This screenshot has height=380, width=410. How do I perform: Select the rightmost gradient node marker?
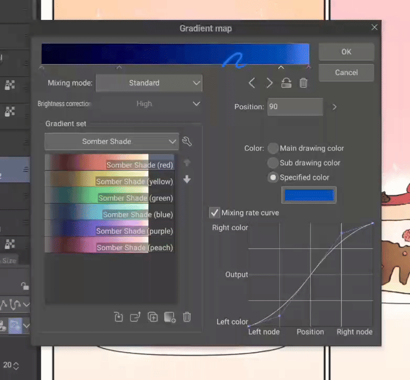click(309, 68)
